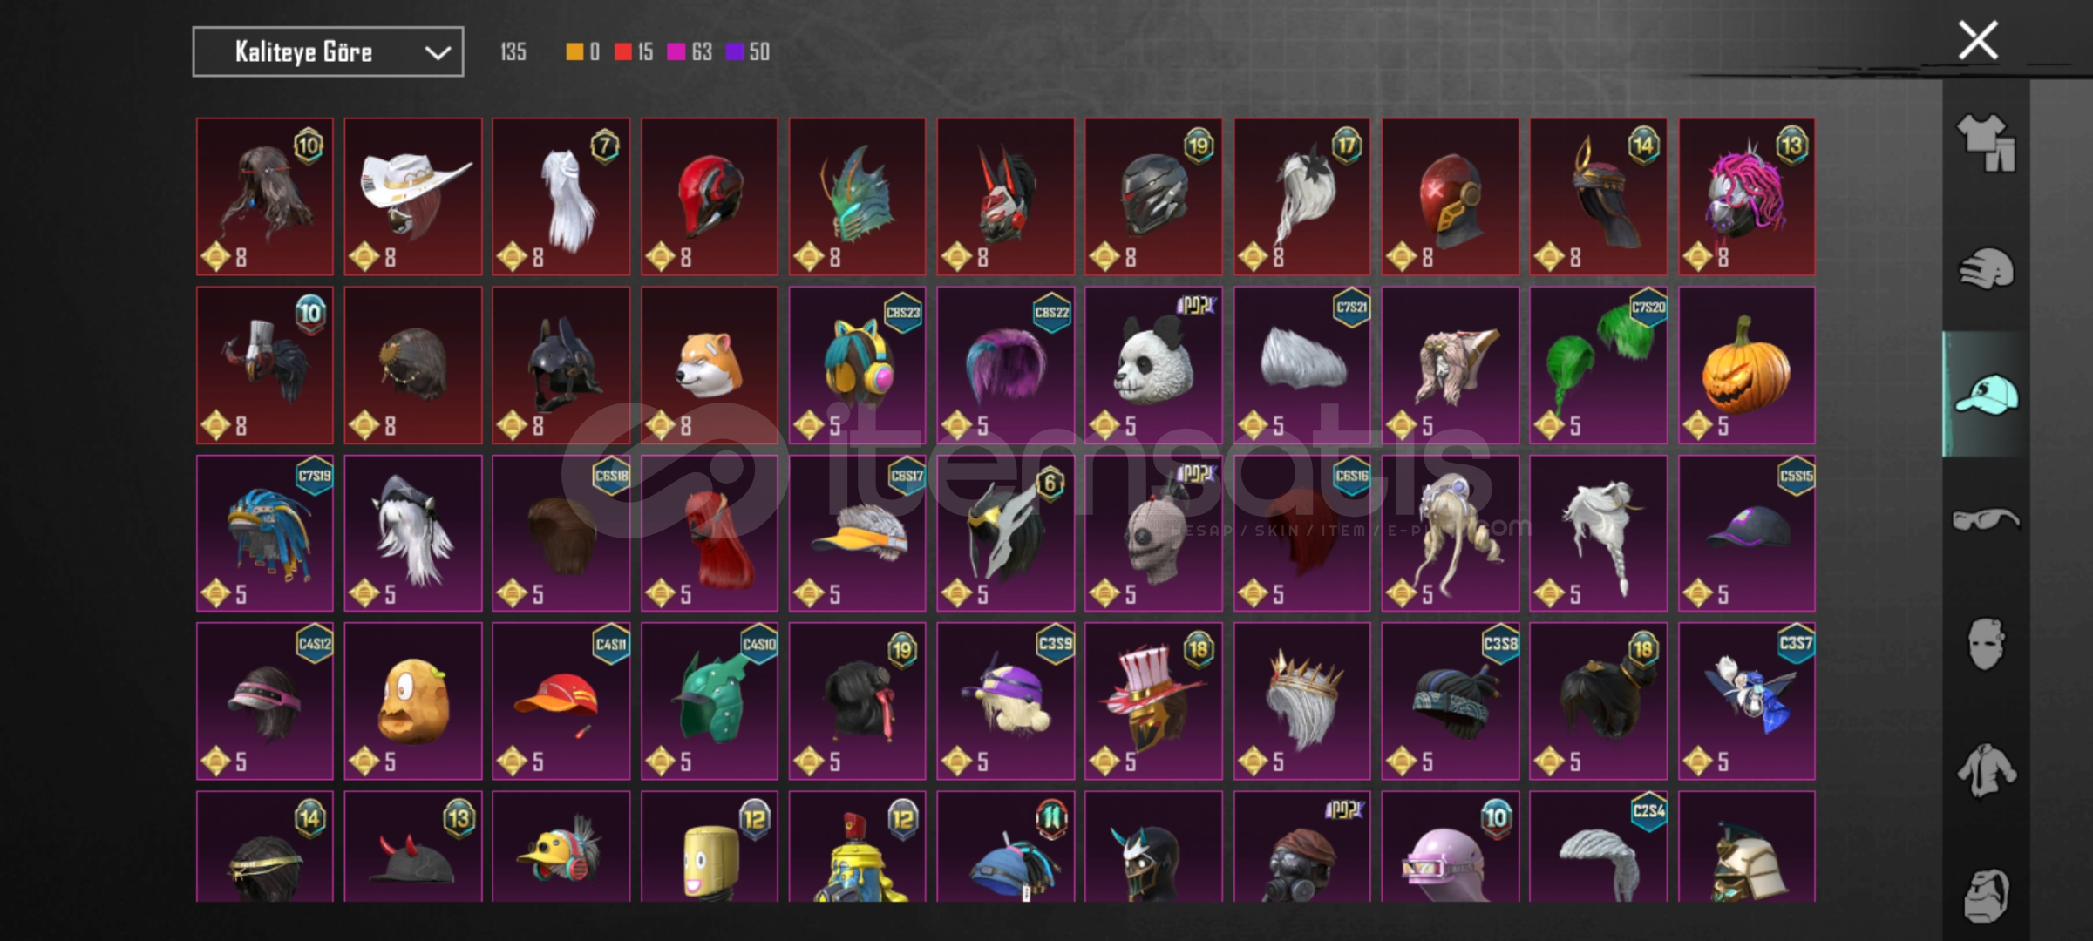Select the white cowboy hat item

pos(413,197)
